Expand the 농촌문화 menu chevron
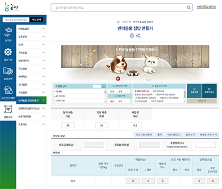The height and width of the screenshot is (189, 222). (44, 36)
